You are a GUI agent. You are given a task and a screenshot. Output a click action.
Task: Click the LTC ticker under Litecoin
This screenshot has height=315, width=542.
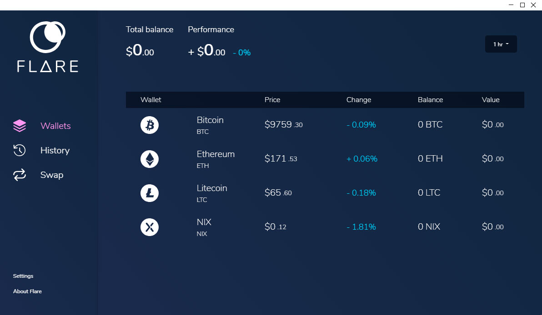(202, 200)
